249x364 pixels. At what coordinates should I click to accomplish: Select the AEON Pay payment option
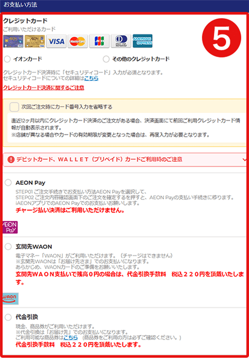coord(8,183)
